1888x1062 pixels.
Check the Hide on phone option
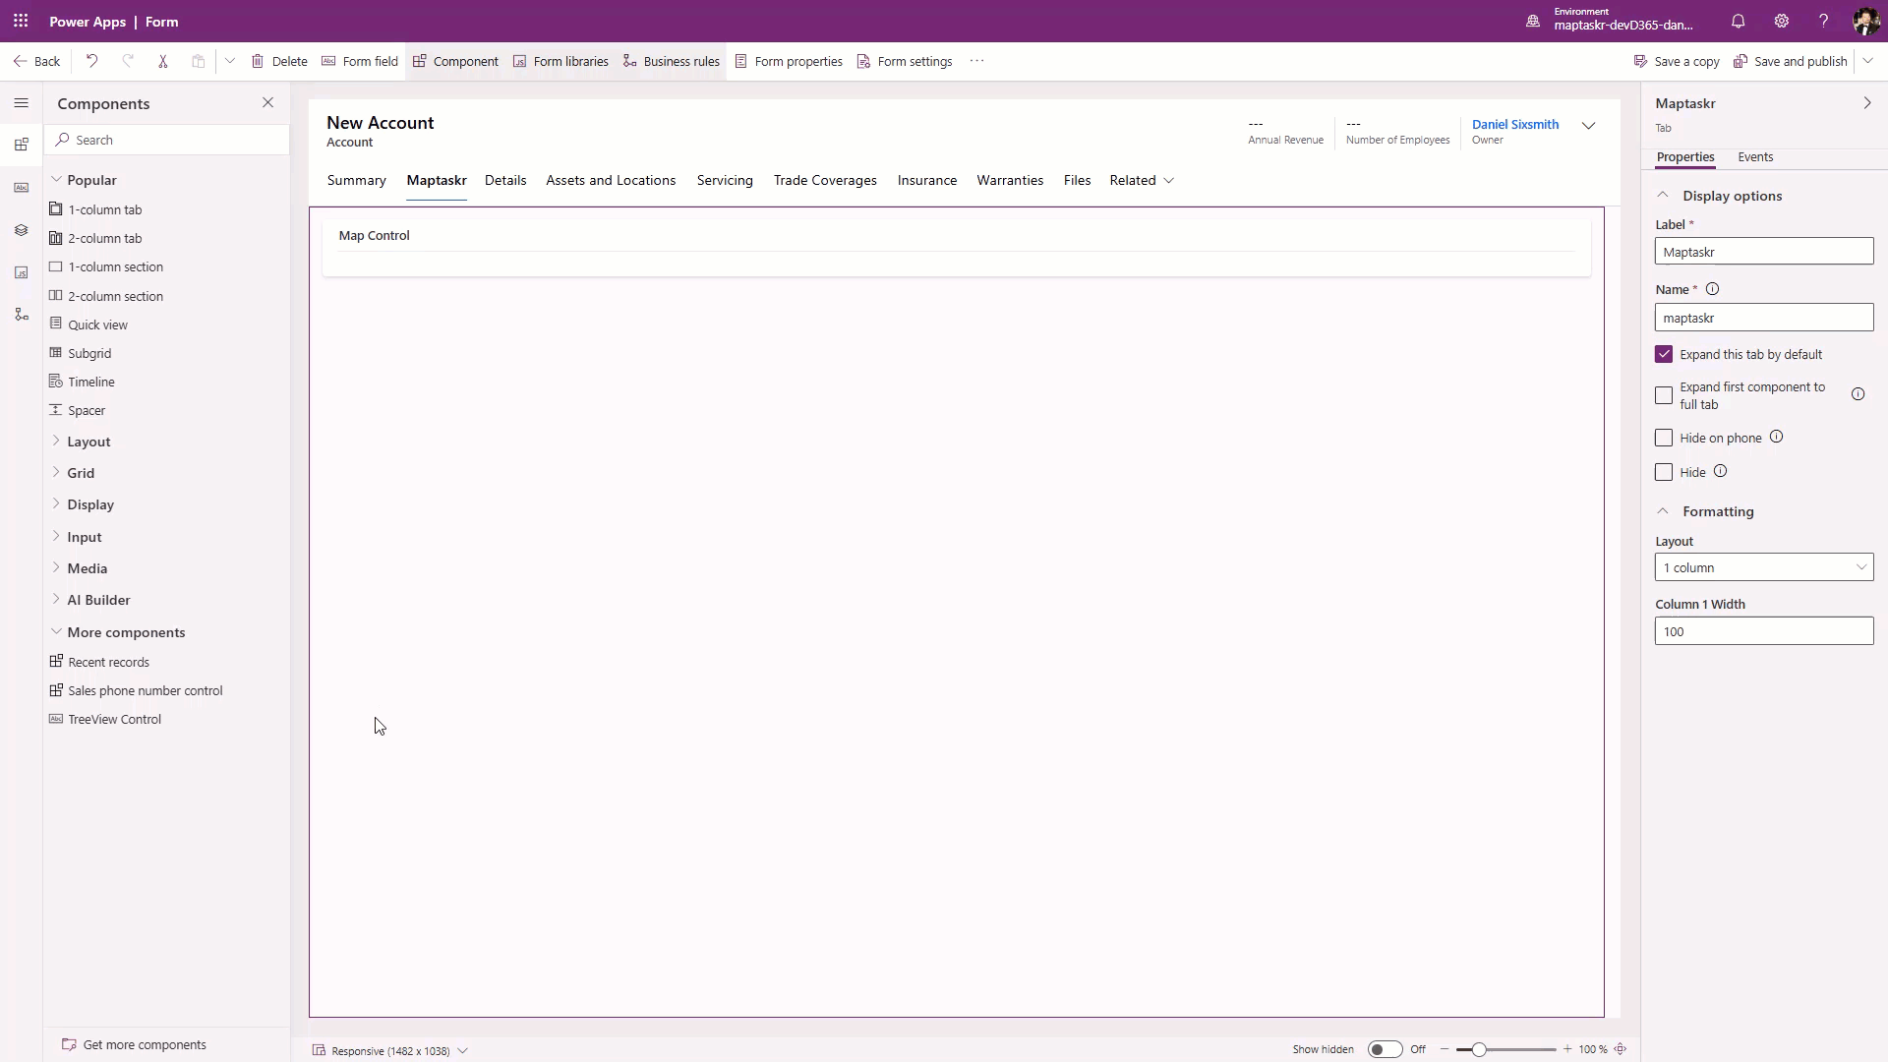tap(1664, 438)
